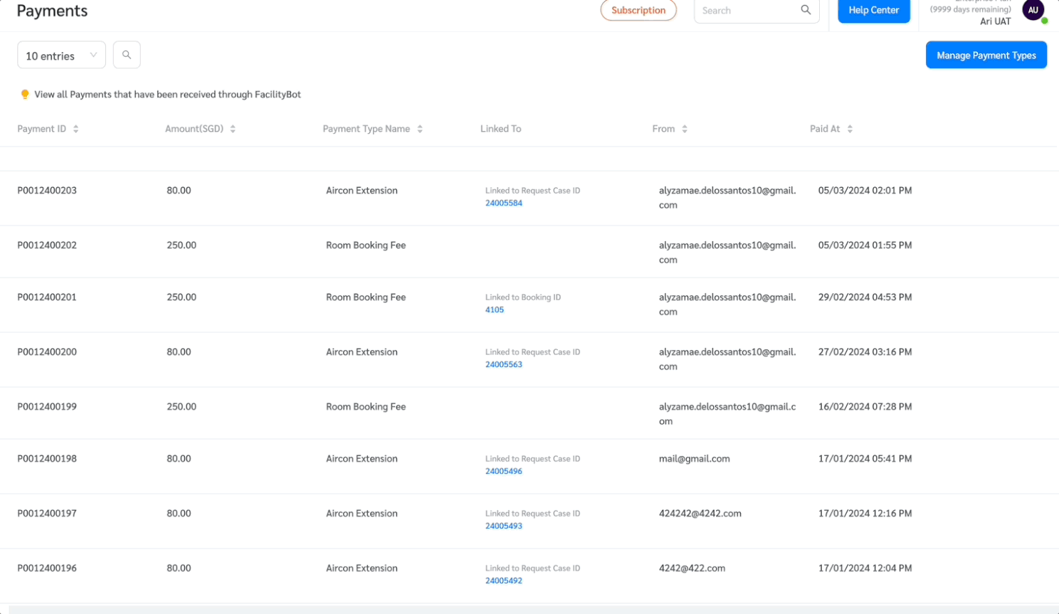Open request case 24005496 link
Screen dimensions: 1059x614
(x=504, y=471)
